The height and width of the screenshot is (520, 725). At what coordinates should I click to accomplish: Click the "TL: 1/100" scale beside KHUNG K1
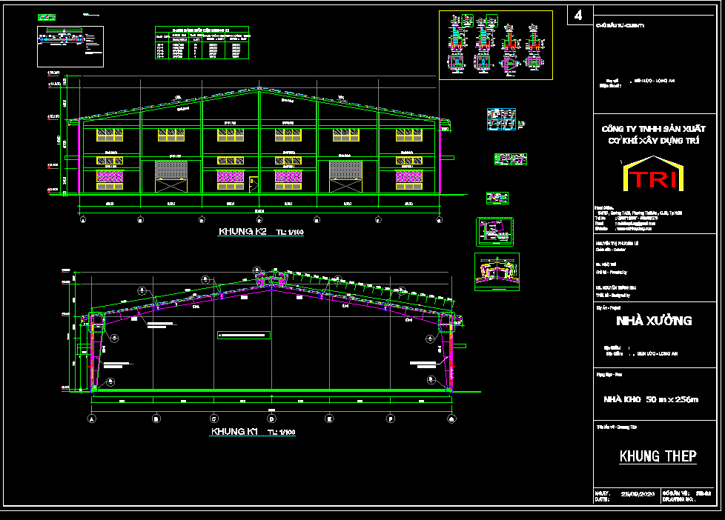(281, 432)
